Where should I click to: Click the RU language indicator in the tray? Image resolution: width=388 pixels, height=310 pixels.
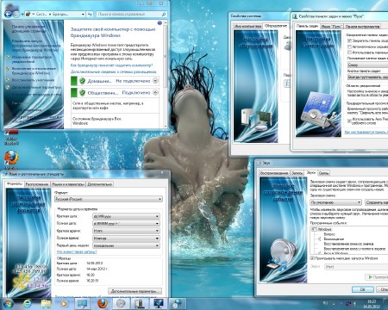325,303
